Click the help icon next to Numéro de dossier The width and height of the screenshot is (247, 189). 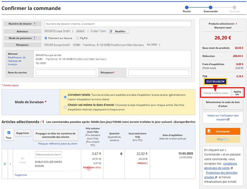35,24
